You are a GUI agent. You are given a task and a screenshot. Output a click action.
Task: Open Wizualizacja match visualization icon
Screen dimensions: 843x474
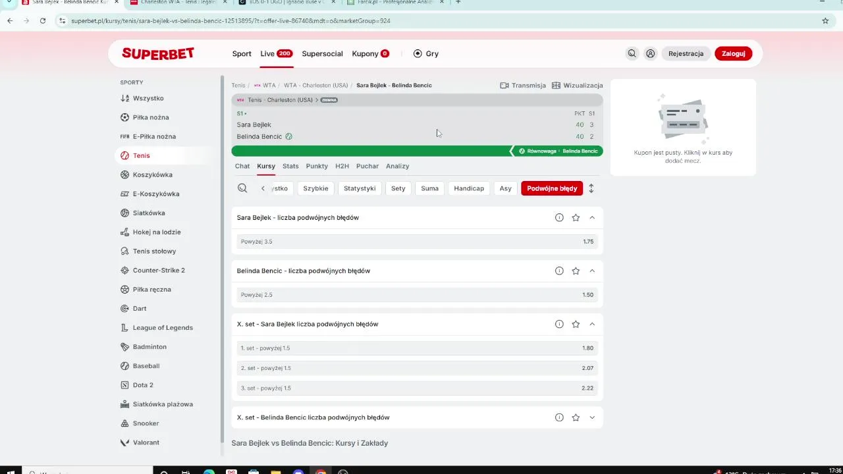[x=557, y=86]
